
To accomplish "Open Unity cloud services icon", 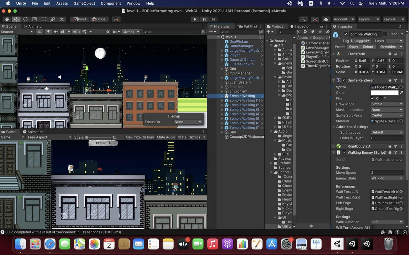I will coord(326,19).
